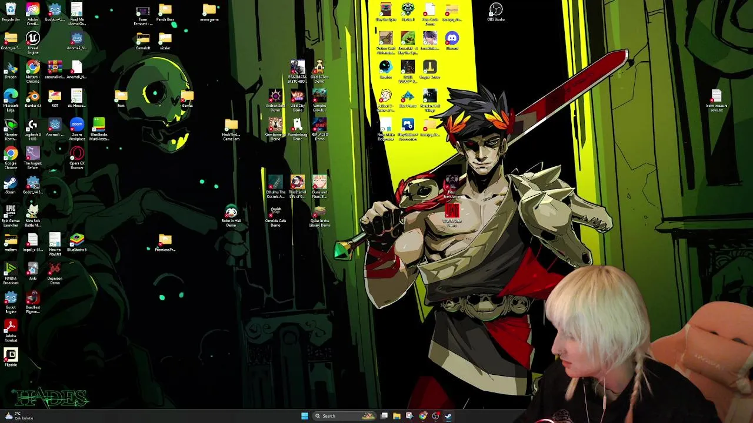The width and height of the screenshot is (753, 423).
Task: Open Google Chrome desktop shortcut
Action: [11, 158]
